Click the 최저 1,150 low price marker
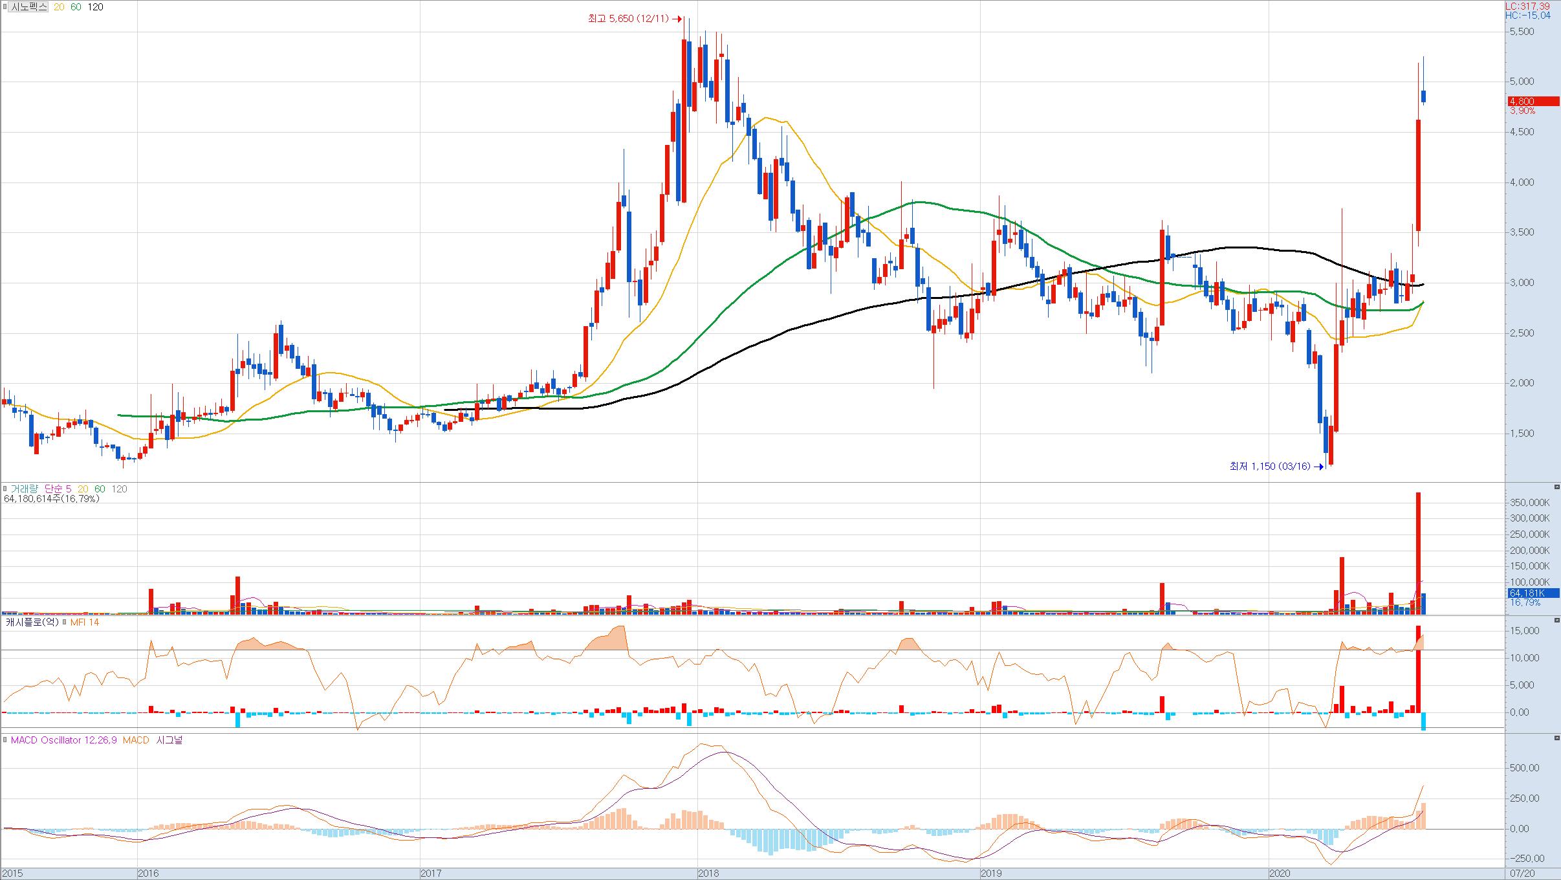This screenshot has width=1561, height=880. click(x=1270, y=466)
